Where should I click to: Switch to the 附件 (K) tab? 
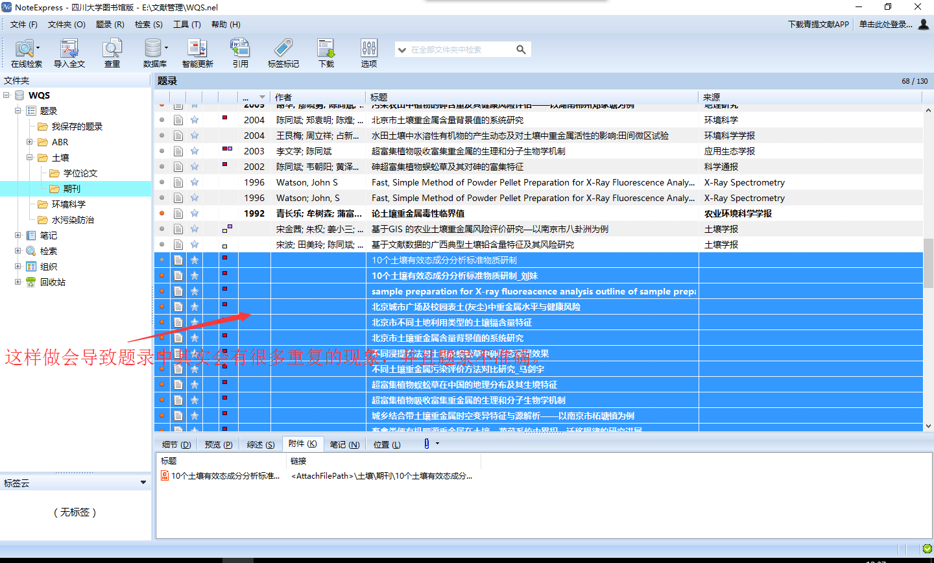click(x=303, y=444)
